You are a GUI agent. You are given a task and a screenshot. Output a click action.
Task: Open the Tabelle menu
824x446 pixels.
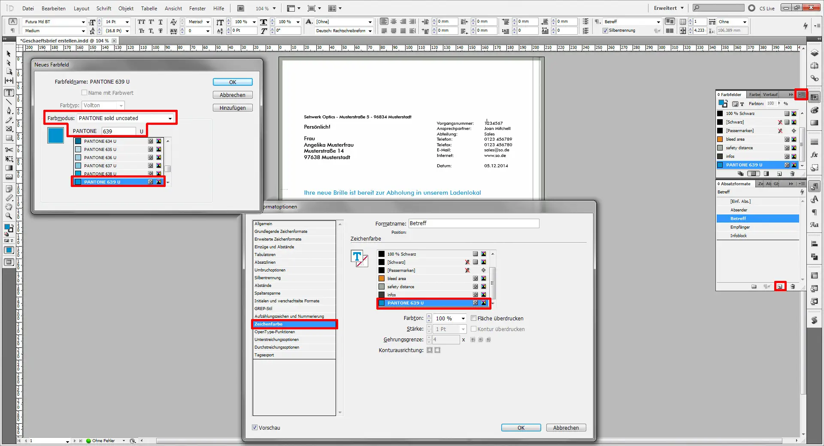pos(149,9)
